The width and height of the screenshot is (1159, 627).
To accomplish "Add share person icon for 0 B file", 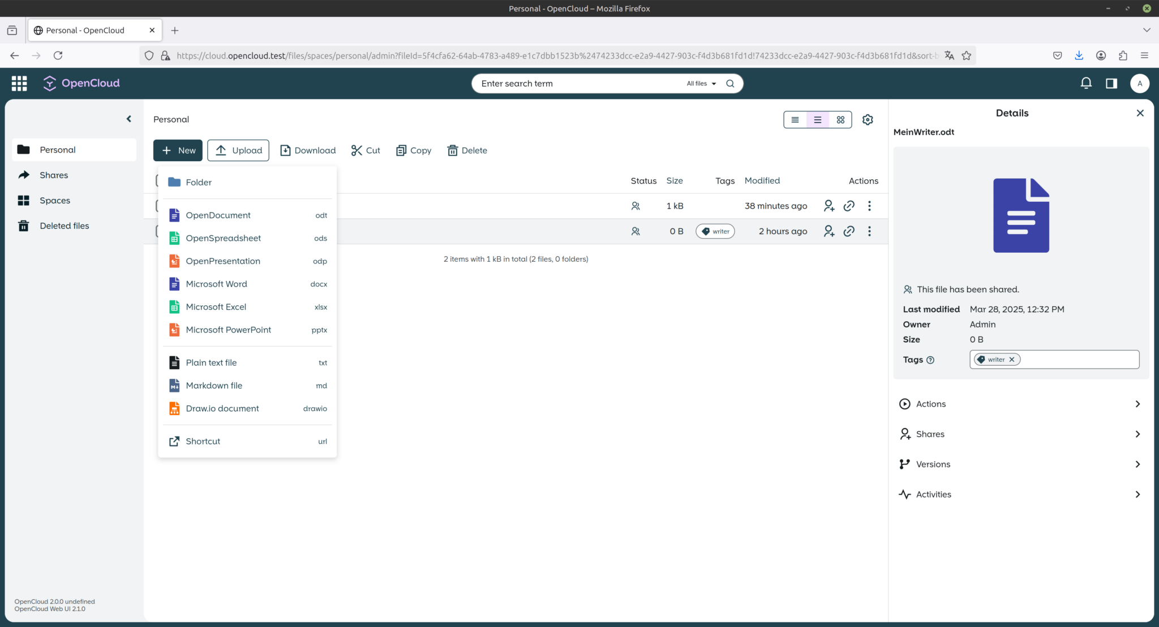I will (829, 231).
